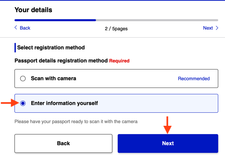Click the "Enter information yourself" label text
This screenshot has width=225, height=159.
[64, 103]
